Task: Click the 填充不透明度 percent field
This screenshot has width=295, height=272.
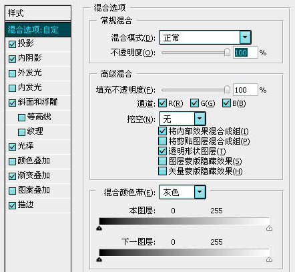Action: click(246, 90)
